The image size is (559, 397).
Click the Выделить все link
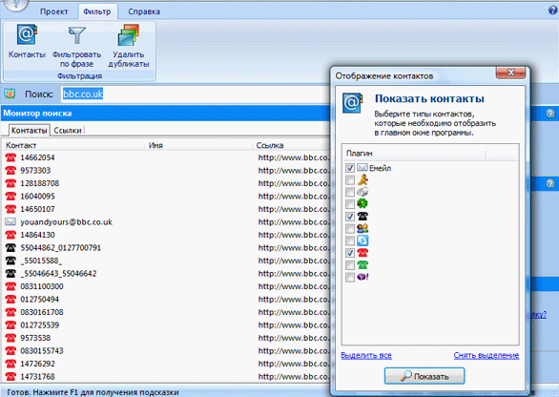click(x=366, y=355)
